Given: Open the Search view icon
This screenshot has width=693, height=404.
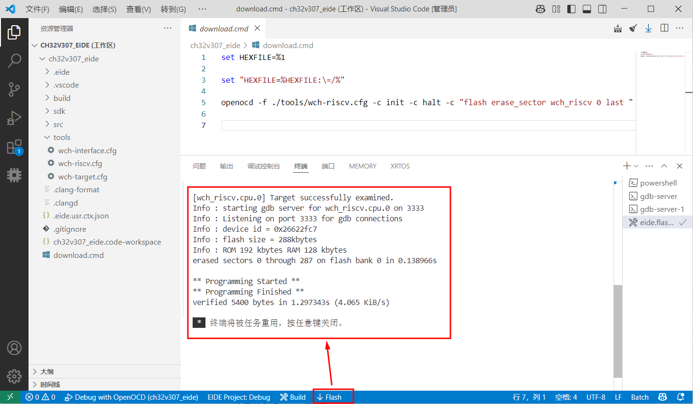Looking at the screenshot, I should [14, 60].
